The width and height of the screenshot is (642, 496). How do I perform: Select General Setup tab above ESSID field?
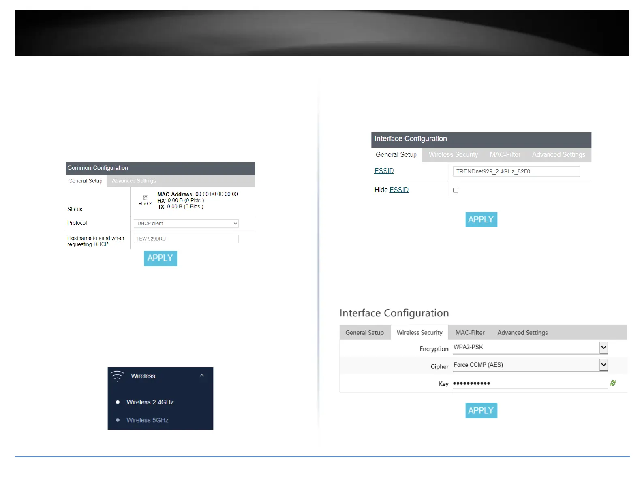click(x=396, y=155)
